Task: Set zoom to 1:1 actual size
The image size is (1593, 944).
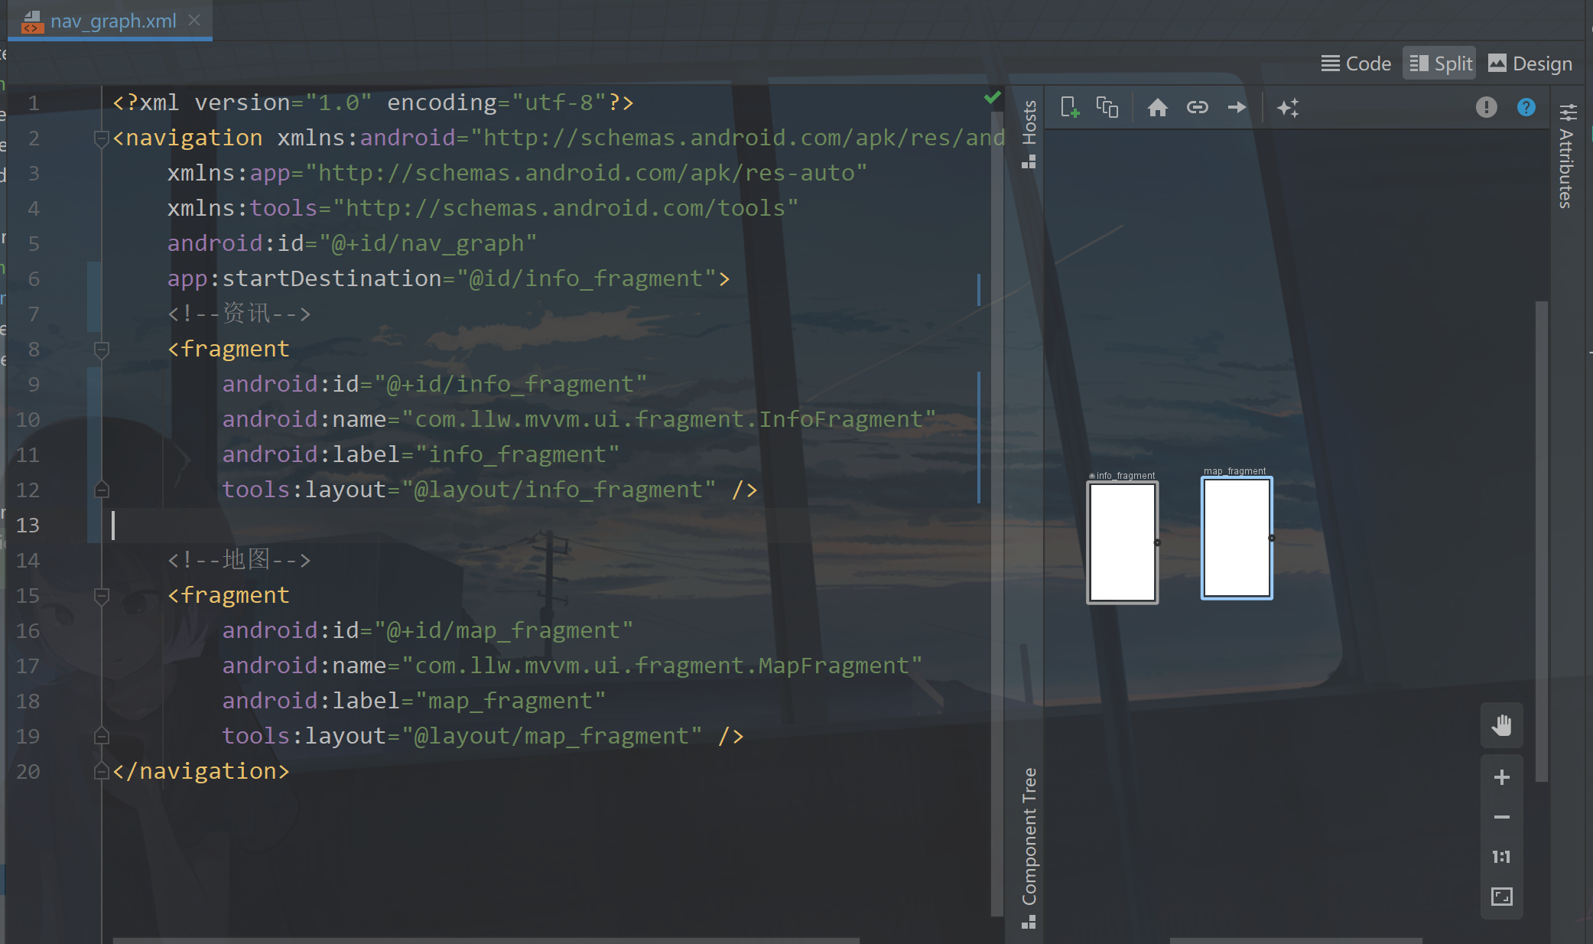Action: click(1502, 857)
